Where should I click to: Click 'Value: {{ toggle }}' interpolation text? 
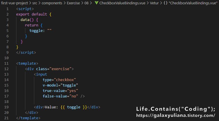point(66,107)
